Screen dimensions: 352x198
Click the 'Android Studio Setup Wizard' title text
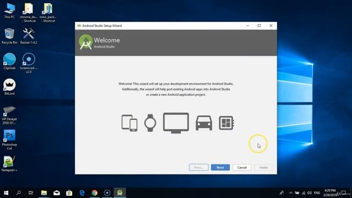click(x=102, y=26)
